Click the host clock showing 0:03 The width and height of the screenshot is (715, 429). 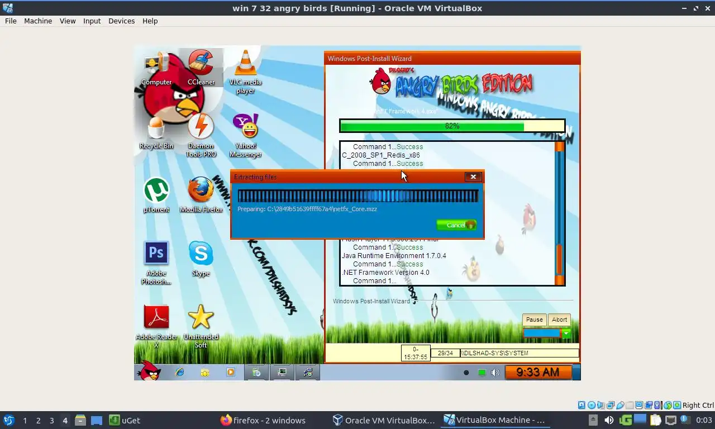click(x=704, y=420)
